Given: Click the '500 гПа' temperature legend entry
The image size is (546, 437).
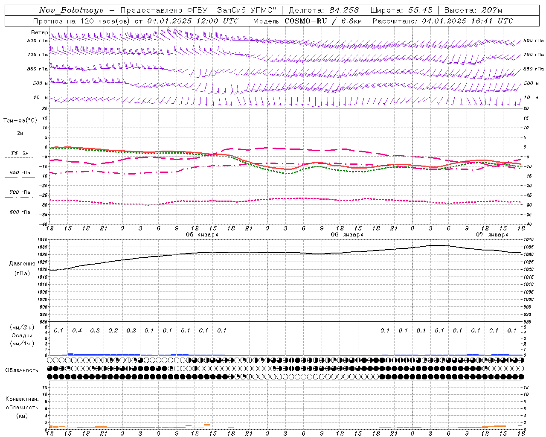Looking at the screenshot, I should click(x=20, y=212).
